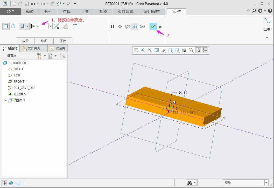The image size is (274, 188).
Task: Click the Zoom In magnifier icon
Action: pyautogui.click(x=143, y=50)
